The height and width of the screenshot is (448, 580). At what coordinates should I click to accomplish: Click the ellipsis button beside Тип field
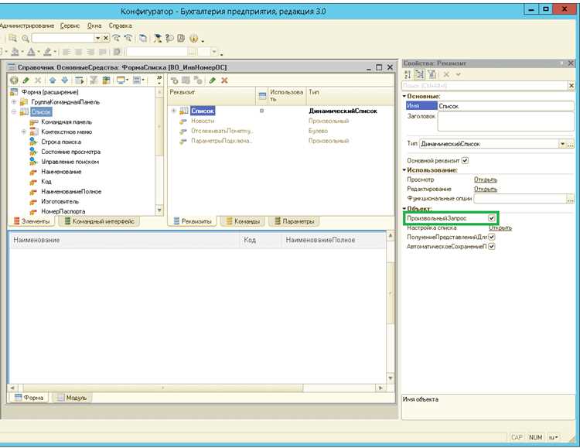pyautogui.click(x=571, y=144)
